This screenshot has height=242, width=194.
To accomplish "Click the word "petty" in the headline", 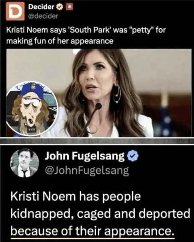I will pos(142,30).
